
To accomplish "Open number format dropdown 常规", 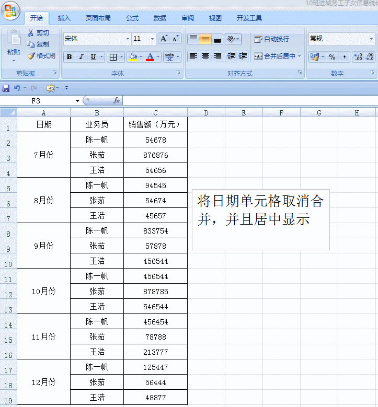I will pyautogui.click(x=372, y=39).
